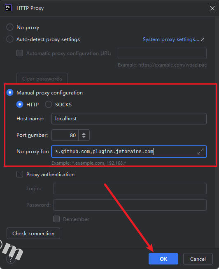Increase port number with up arrow
The image size is (219, 269).
click(84, 133)
